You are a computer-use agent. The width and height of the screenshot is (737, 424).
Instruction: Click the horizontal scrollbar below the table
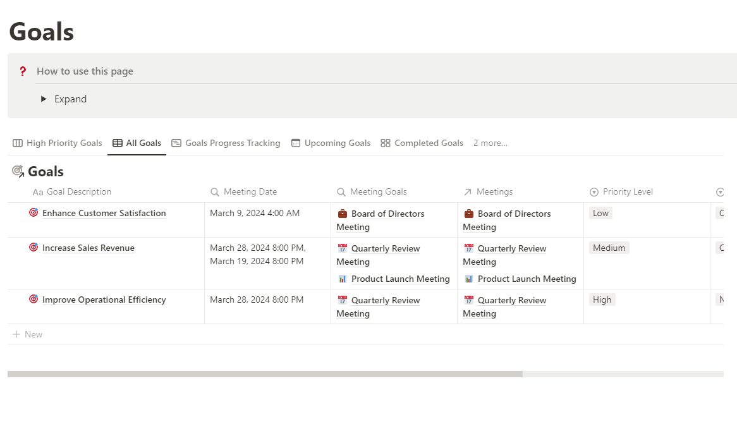[265, 374]
